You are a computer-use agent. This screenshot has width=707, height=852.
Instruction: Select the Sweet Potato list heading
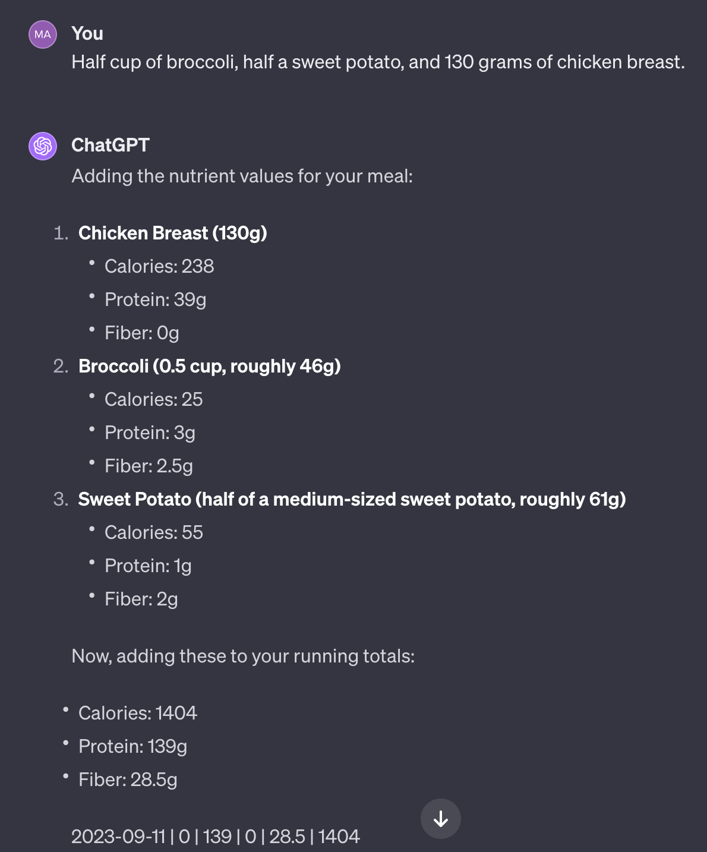352,499
